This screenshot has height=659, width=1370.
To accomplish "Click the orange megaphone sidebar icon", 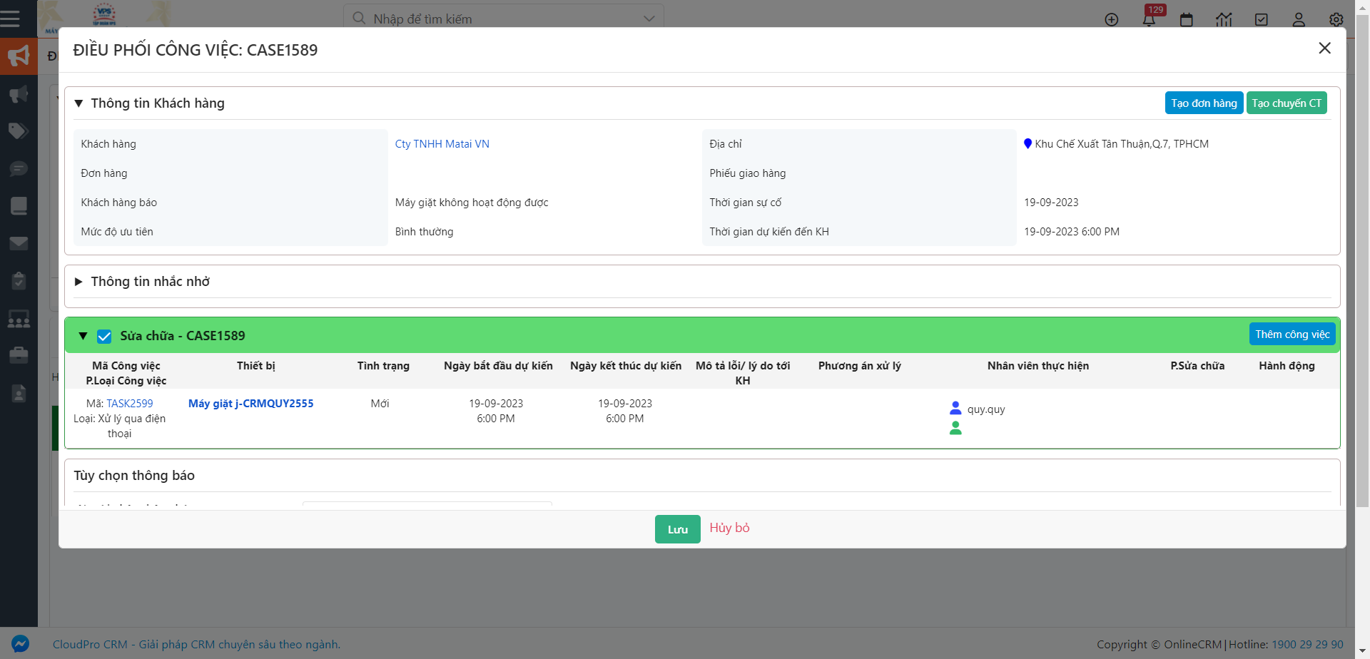I will click(19, 56).
